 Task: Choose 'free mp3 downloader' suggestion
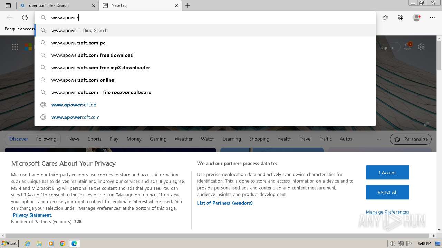205,68
